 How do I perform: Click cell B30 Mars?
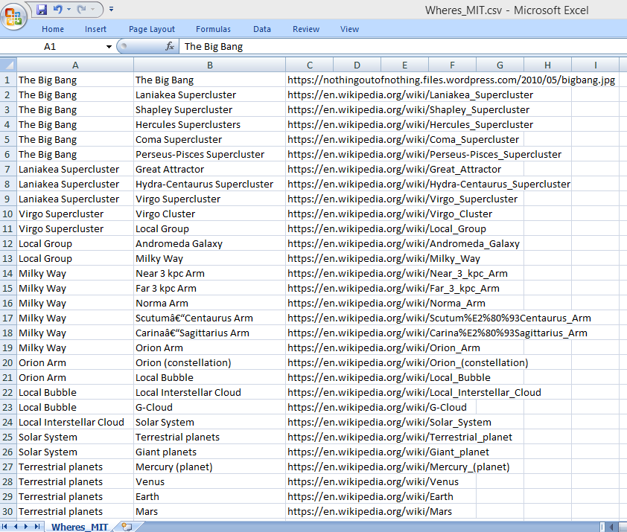pyautogui.click(x=209, y=511)
